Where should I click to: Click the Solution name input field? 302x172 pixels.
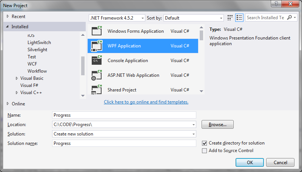coord(124,143)
